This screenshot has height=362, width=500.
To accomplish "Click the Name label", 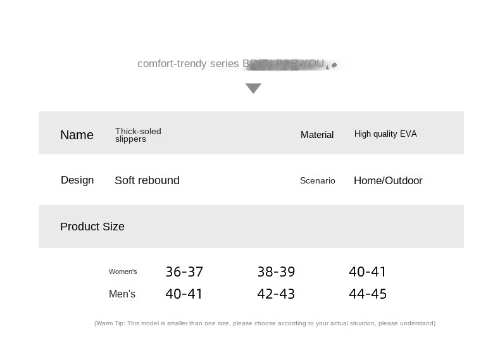I will point(77,135).
